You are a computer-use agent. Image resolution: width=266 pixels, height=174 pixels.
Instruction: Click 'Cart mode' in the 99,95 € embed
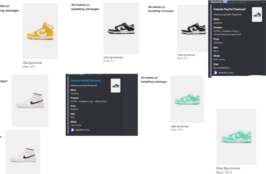(76, 125)
